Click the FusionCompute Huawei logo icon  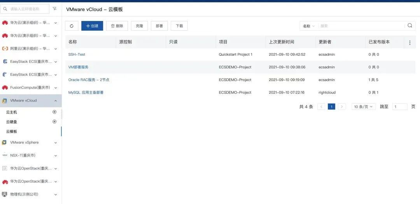pos(5,88)
